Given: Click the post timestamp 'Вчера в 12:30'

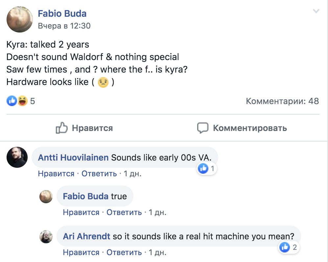Looking at the screenshot, I should click(64, 26).
